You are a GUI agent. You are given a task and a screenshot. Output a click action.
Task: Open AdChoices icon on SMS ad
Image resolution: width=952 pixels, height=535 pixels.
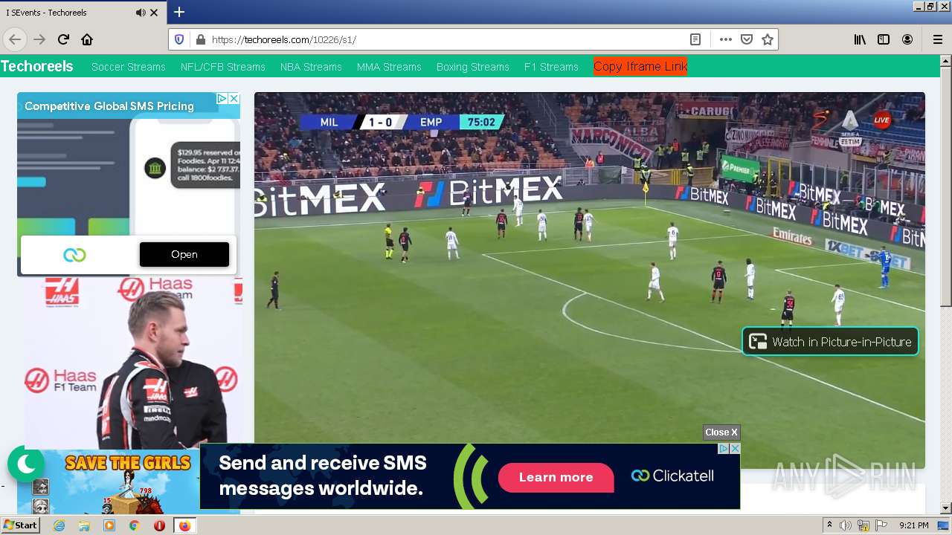point(222,98)
